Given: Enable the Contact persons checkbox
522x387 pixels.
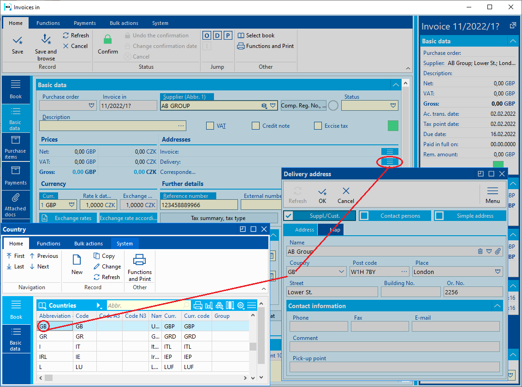Looking at the screenshot, I should pyautogui.click(x=364, y=216).
